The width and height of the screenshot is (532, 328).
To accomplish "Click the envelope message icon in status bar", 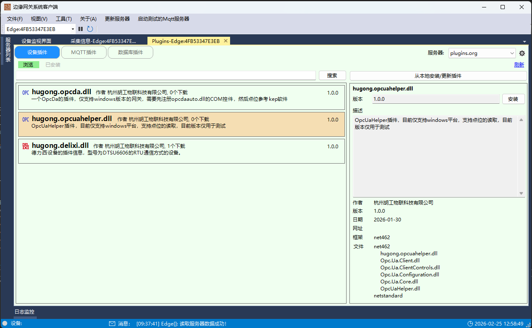I will click(x=112, y=323).
